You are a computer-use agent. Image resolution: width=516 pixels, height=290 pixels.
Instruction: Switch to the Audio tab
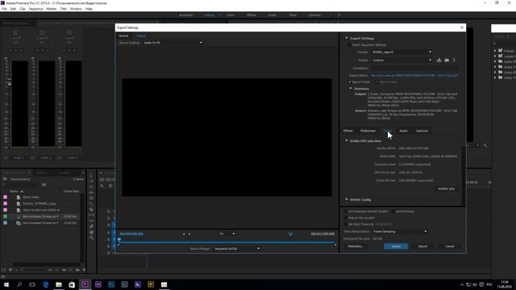pyautogui.click(x=403, y=130)
